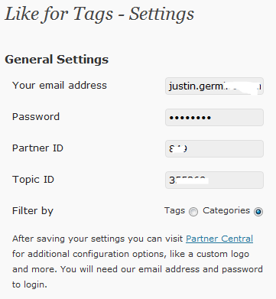Click the 'Password' field label
The image size is (276, 299).
(36, 117)
